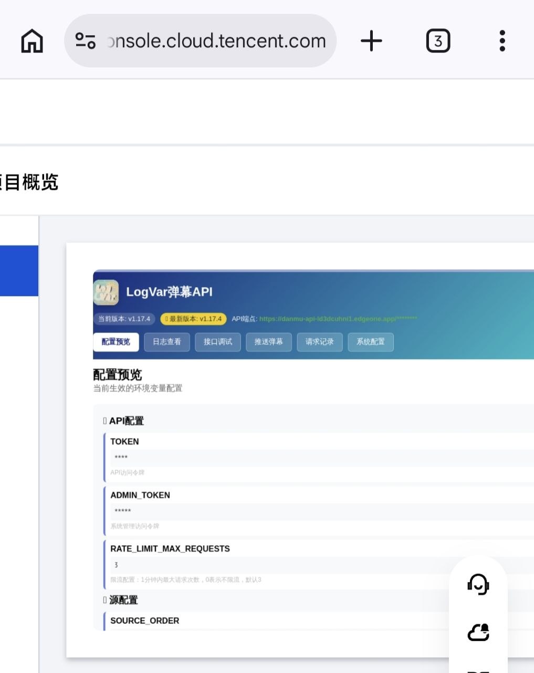
Task: Click the yellow 最新版本 v1.17.4 badge
Action: coord(194,319)
